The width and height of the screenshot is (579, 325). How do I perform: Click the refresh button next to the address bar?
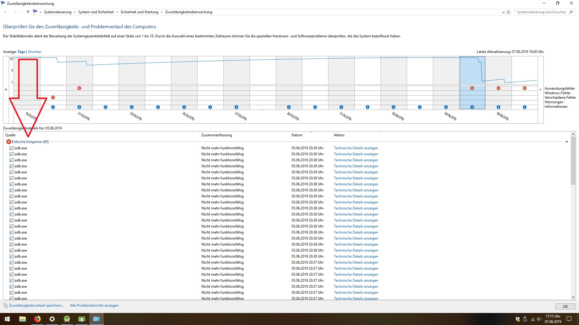point(508,12)
